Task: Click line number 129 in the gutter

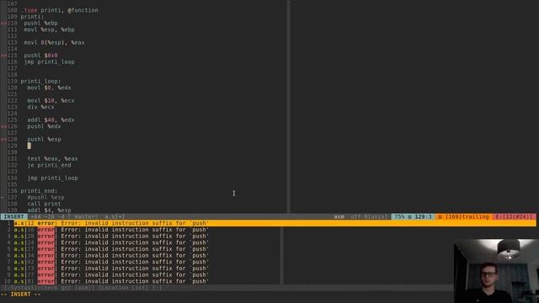Action: pyautogui.click(x=12, y=146)
